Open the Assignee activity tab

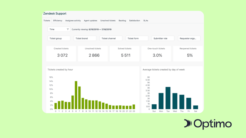[x=73, y=20]
